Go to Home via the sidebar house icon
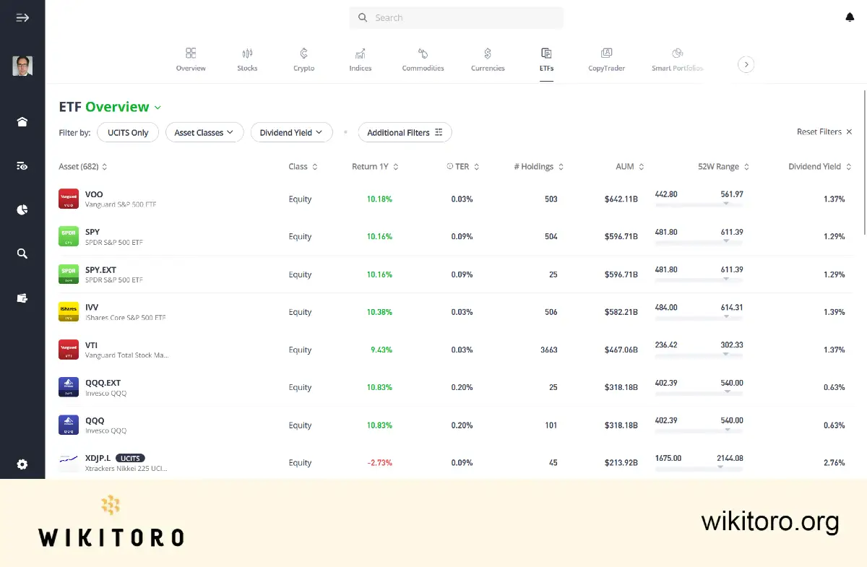 pos(22,122)
